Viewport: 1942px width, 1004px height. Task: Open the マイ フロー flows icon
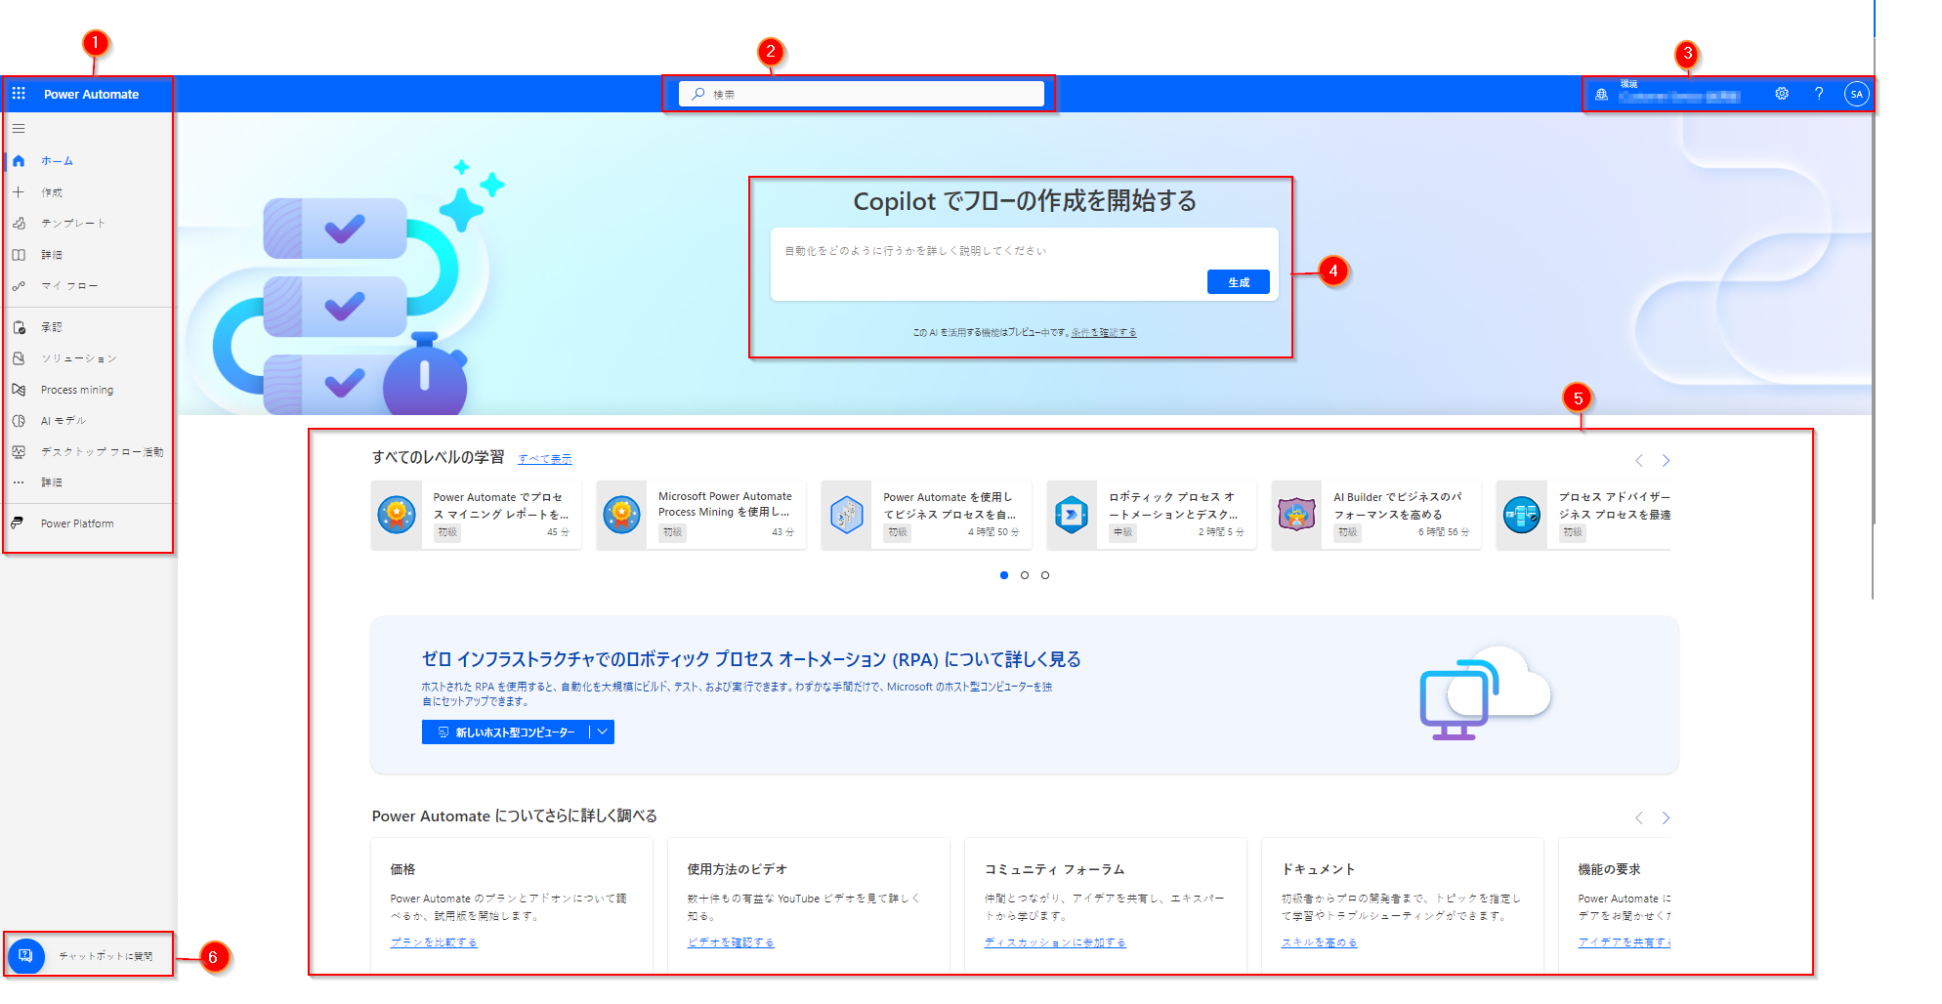[19, 286]
